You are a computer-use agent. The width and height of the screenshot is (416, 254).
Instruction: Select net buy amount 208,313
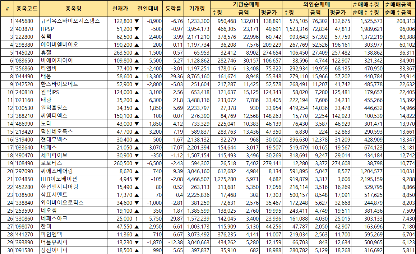coord(406,21)
